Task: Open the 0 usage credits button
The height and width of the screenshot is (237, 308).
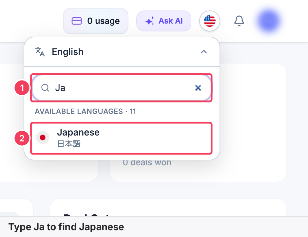Action: pyautogui.click(x=96, y=21)
